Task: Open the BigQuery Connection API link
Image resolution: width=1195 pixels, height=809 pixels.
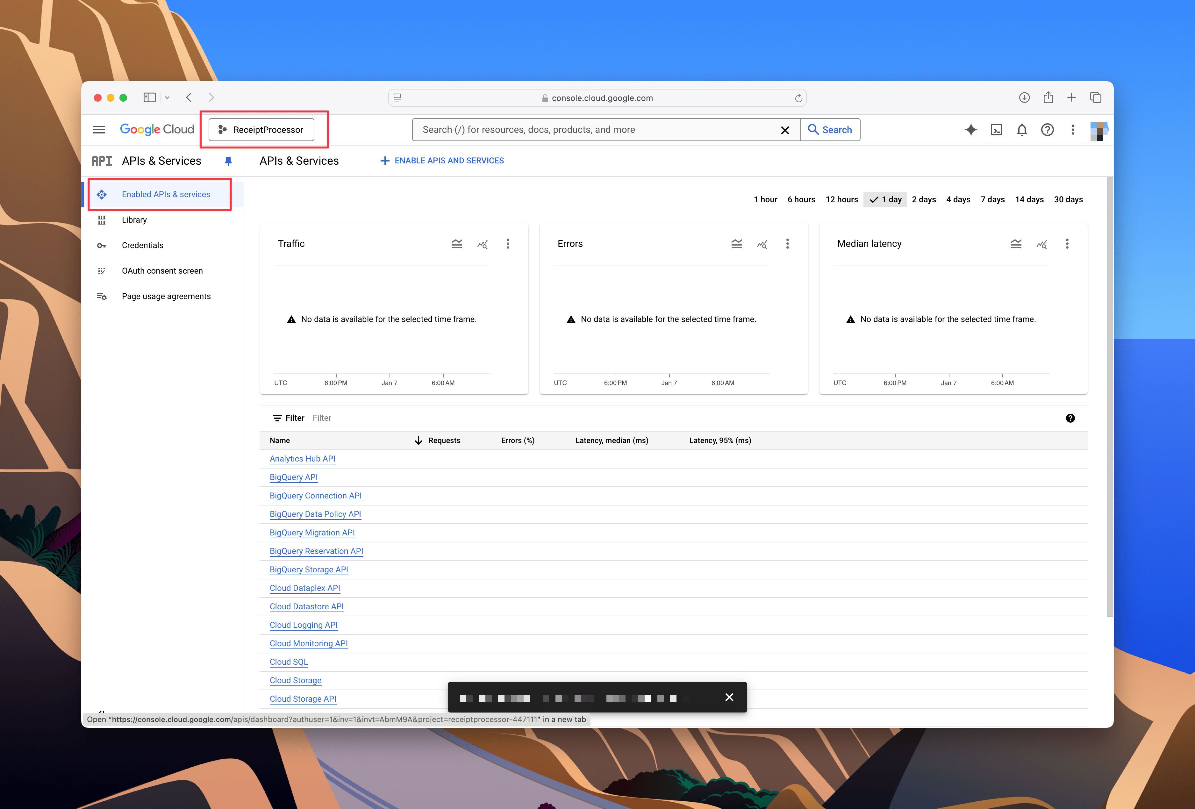Action: point(316,496)
